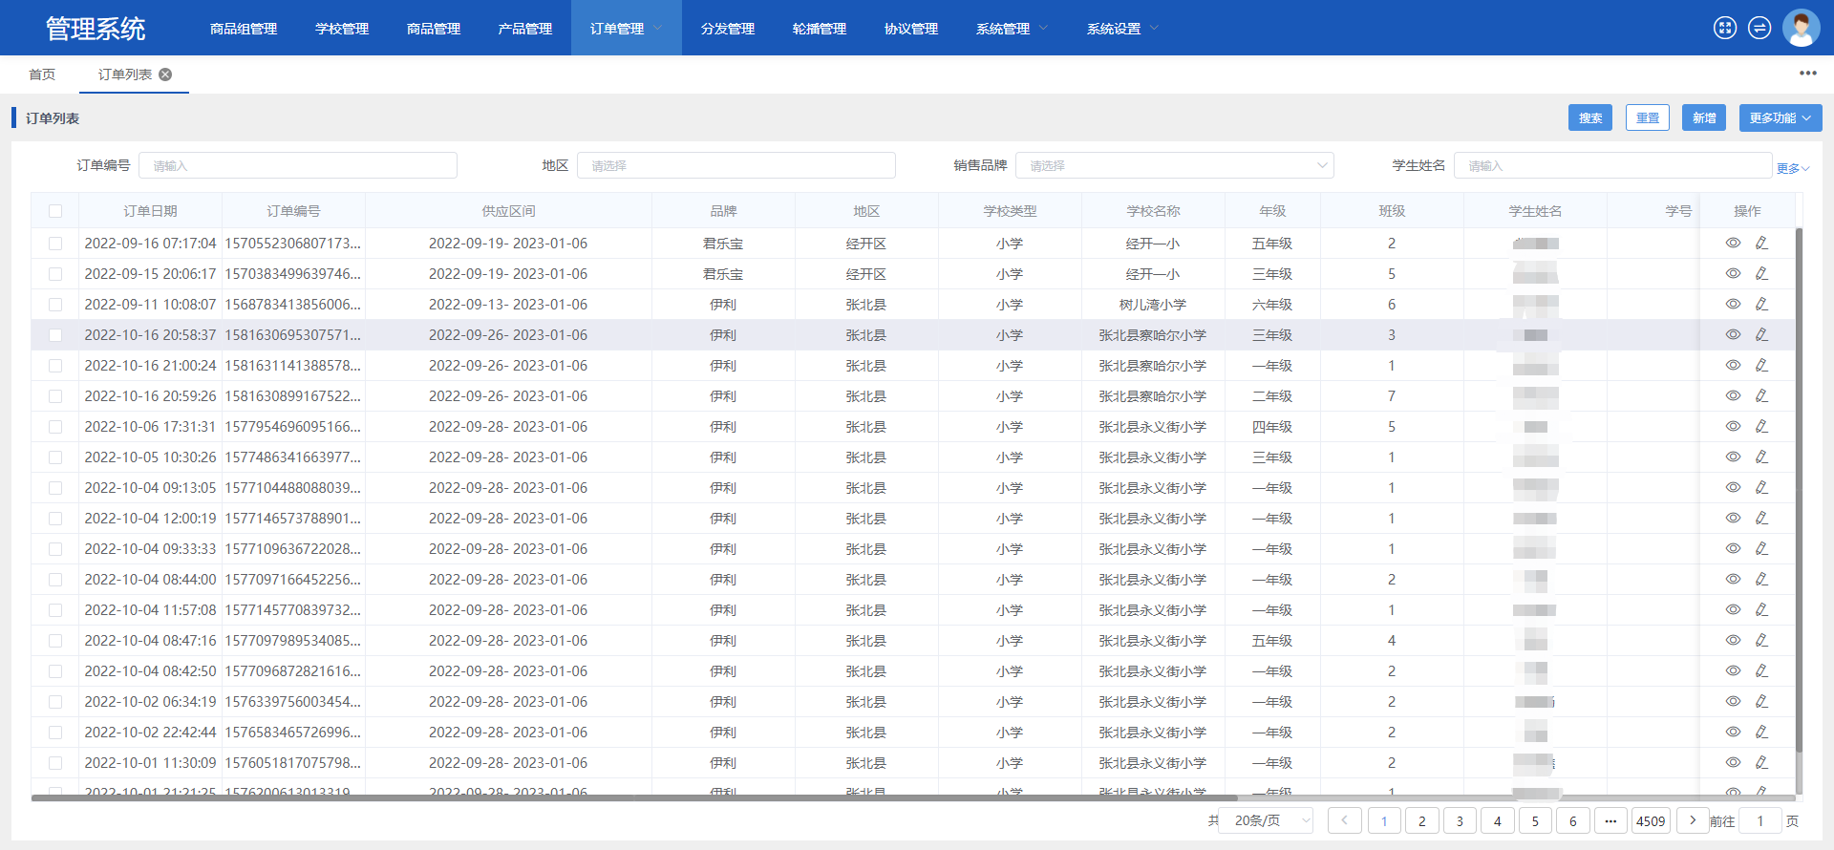This screenshot has height=850, width=1834.
Task: Open 商品组管理 menu item
Action: pyautogui.click(x=244, y=29)
